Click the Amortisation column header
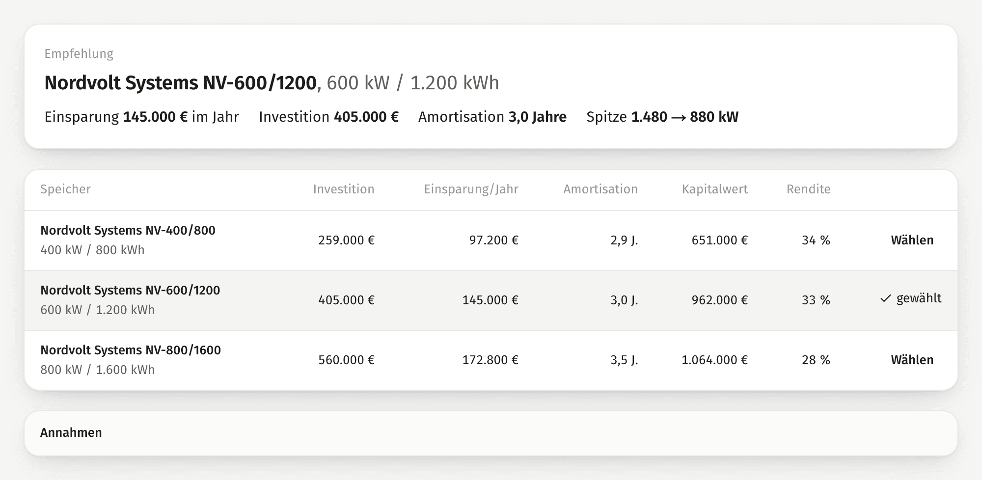This screenshot has width=982, height=480. tap(600, 189)
